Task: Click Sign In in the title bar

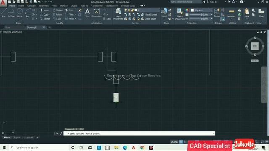Action: point(212,2)
